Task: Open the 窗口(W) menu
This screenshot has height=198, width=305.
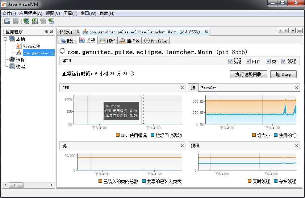Action: [x=88, y=13]
